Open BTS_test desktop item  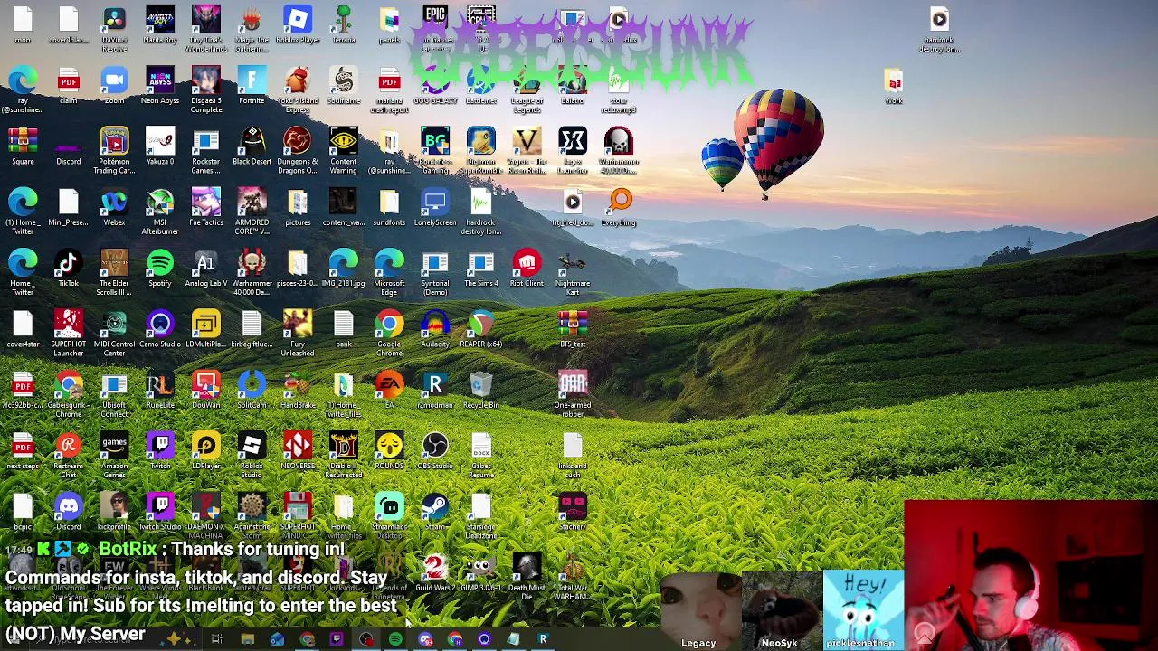[x=573, y=329]
